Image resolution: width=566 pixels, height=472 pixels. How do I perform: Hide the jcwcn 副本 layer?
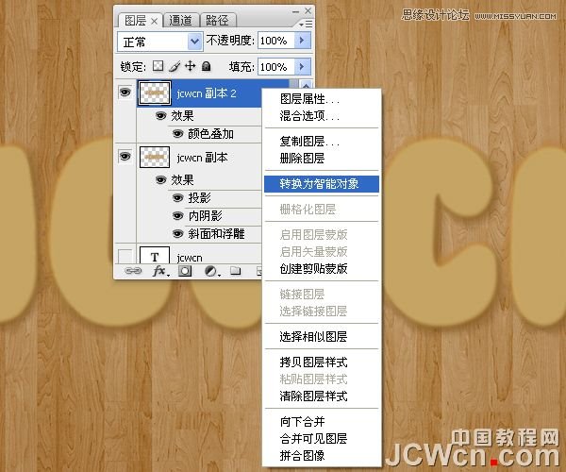[x=125, y=157]
